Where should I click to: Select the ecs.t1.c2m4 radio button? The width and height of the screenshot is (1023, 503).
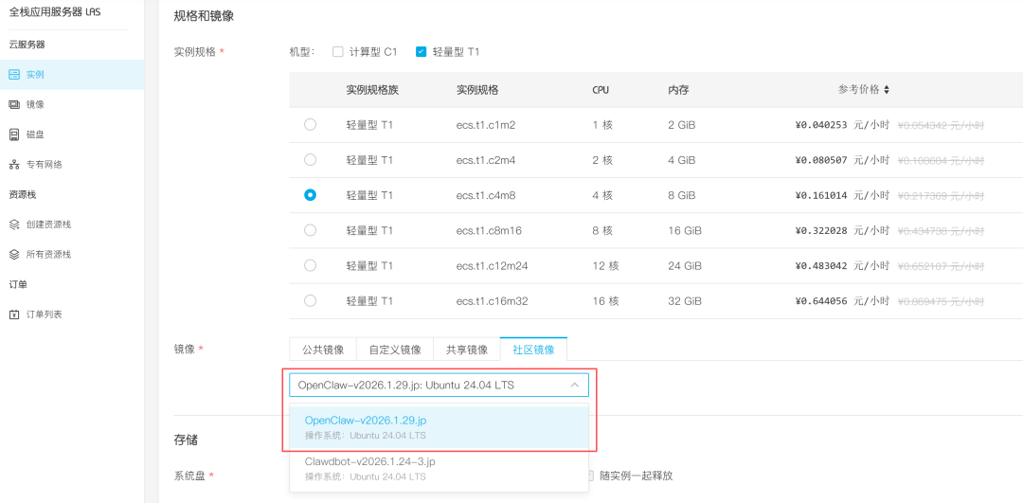pyautogui.click(x=311, y=160)
